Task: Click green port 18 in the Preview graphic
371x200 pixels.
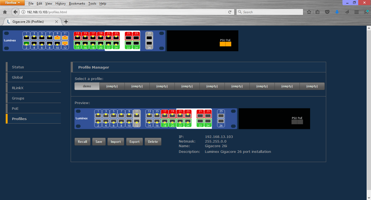Action: point(165,123)
